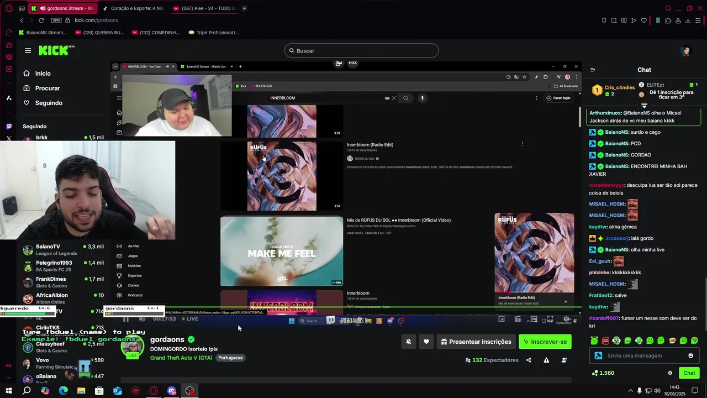Open Opera tab search magnifier
707x398 pixels.
(668, 8)
